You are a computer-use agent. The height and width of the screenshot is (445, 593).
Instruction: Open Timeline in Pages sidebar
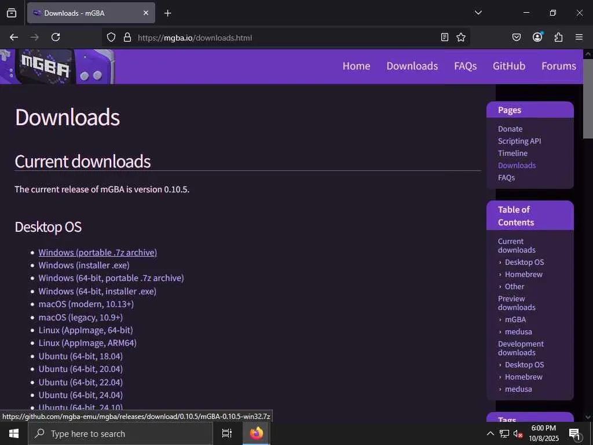(x=513, y=153)
